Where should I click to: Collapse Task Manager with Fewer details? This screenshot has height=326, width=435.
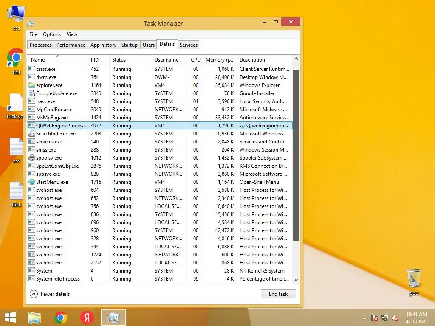click(50, 294)
